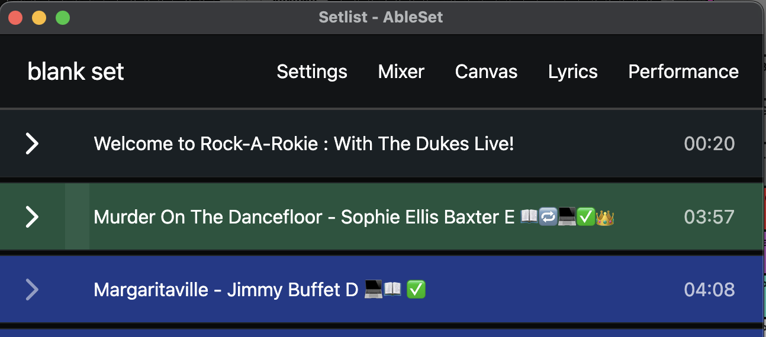Click the open book emoji on Murder On The Dancefloor
The width and height of the screenshot is (766, 337).
click(x=529, y=217)
